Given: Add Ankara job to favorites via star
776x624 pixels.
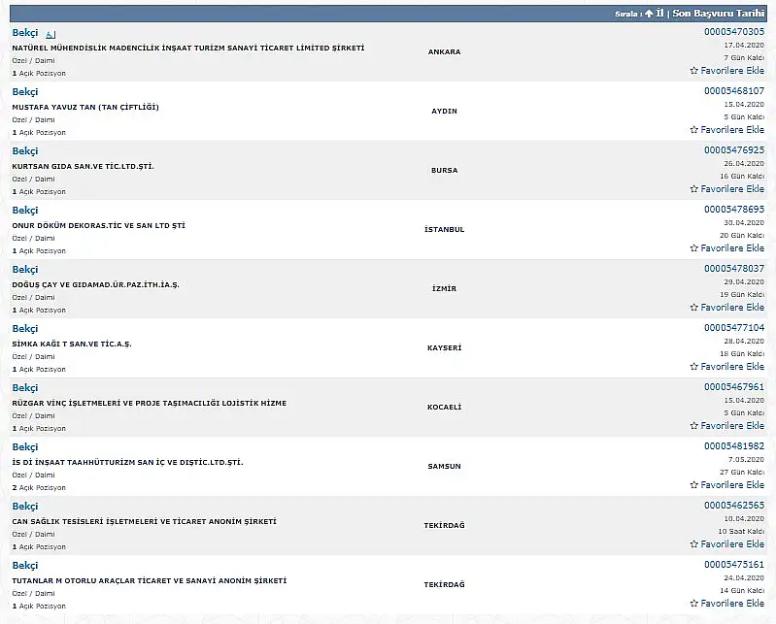Looking at the screenshot, I should tap(693, 71).
